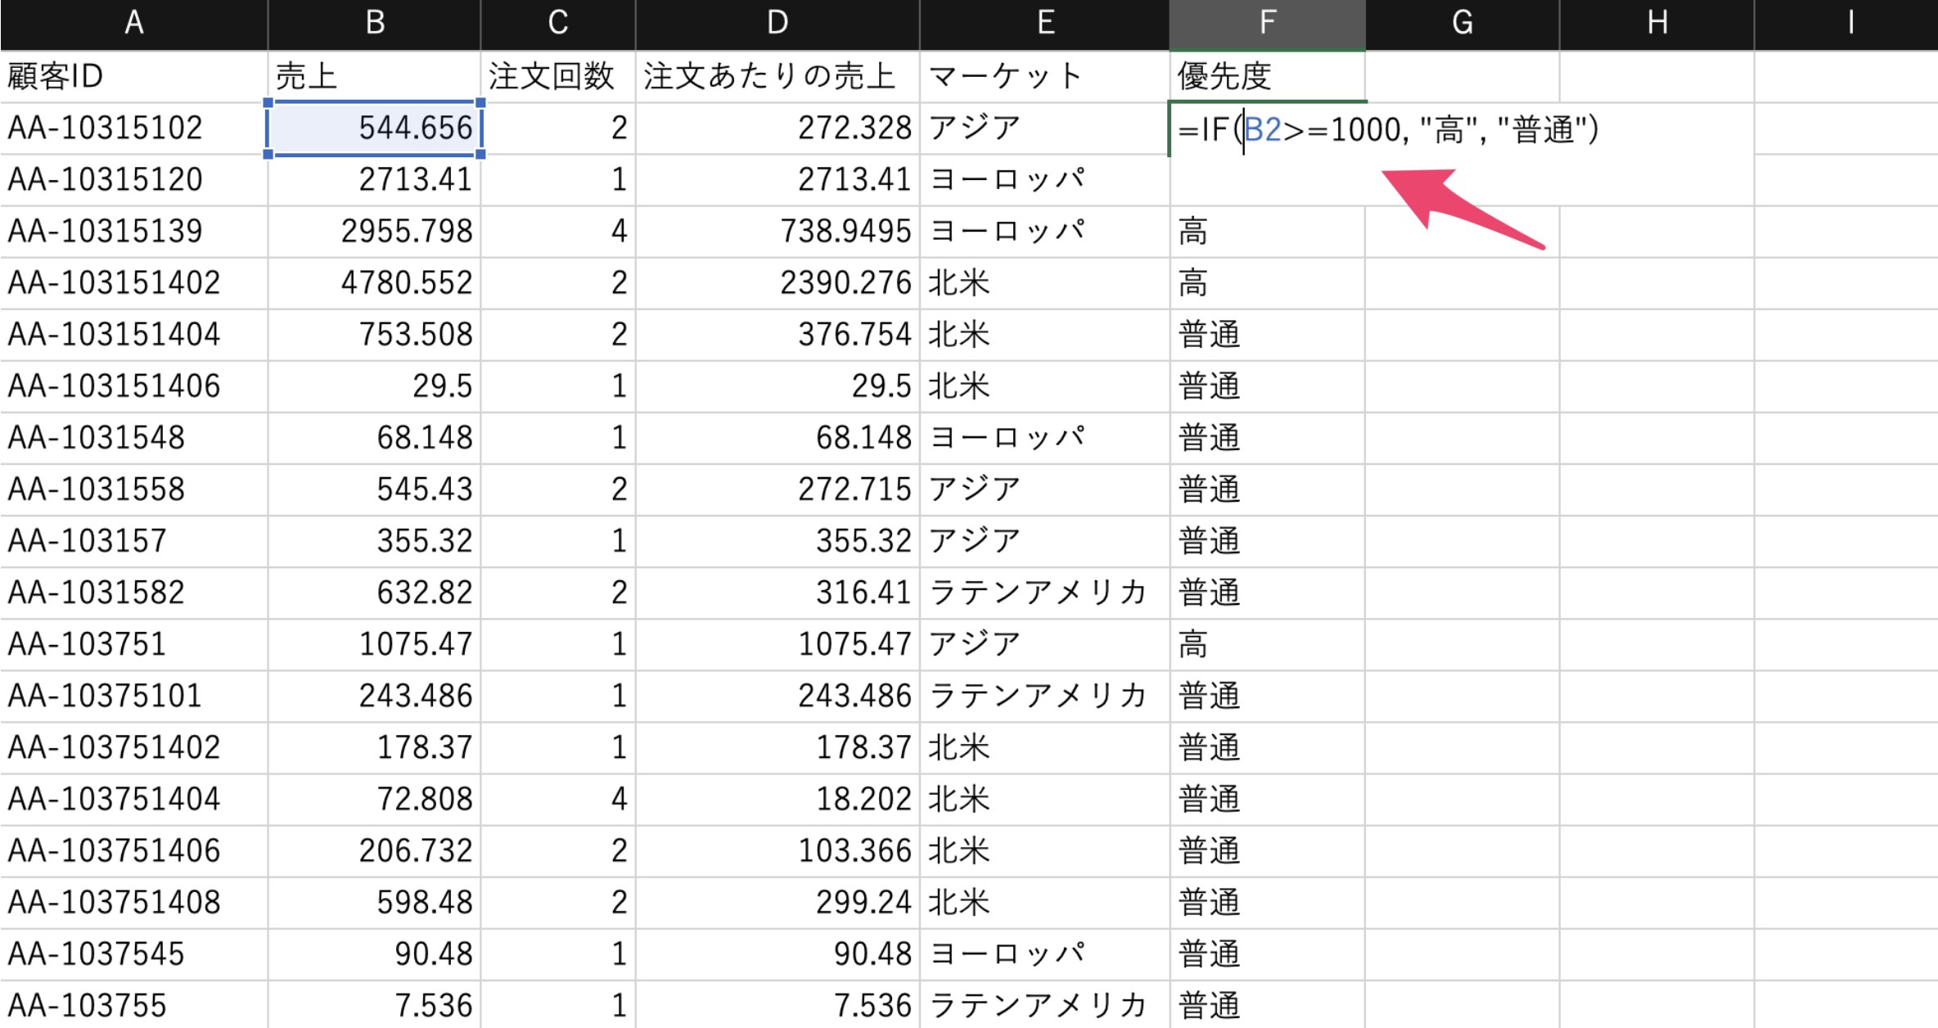The height and width of the screenshot is (1028, 1938).
Task: Select order count 4 in AA-10315139 row
Action: [x=558, y=232]
